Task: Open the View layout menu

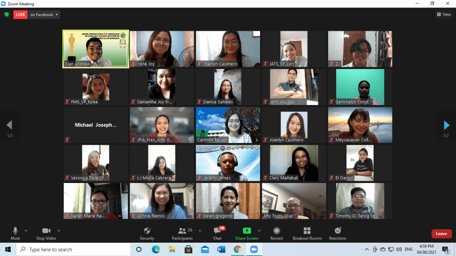Action: point(444,14)
